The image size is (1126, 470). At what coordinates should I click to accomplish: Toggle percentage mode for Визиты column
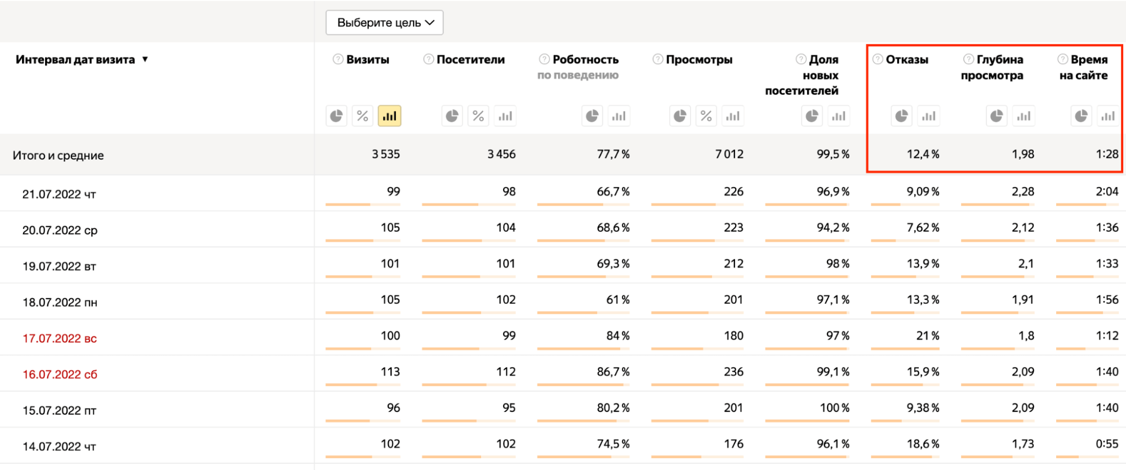tap(362, 116)
